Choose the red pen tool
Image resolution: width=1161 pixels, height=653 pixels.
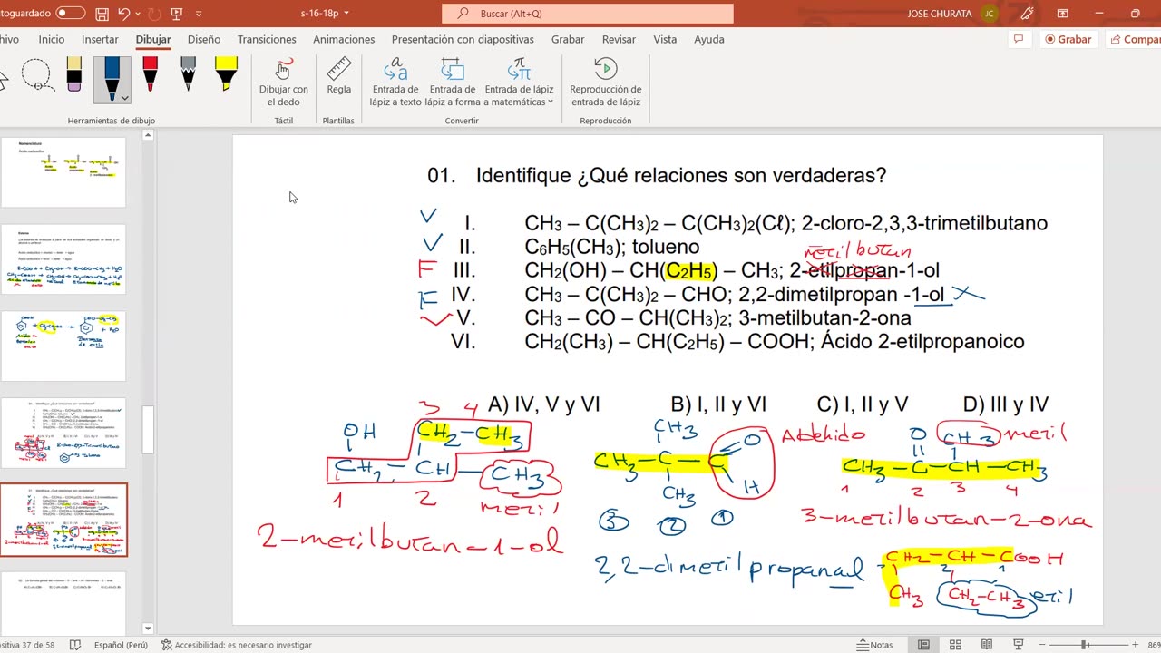pos(151,74)
